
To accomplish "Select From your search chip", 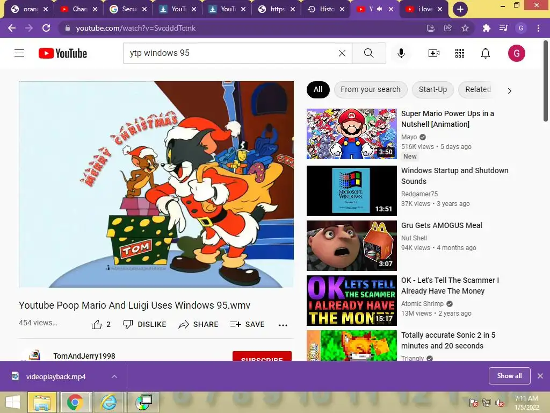I will click(x=371, y=90).
